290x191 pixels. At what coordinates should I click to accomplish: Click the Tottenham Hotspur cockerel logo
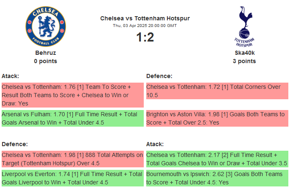[244, 26]
